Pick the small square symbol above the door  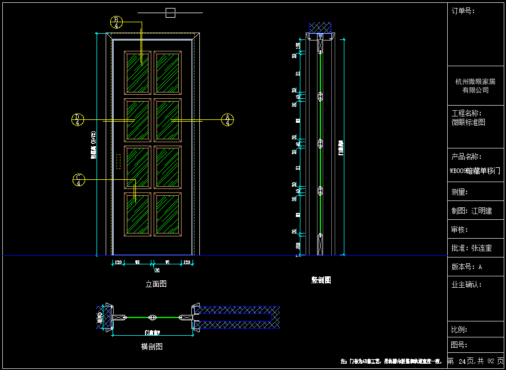click(x=170, y=13)
